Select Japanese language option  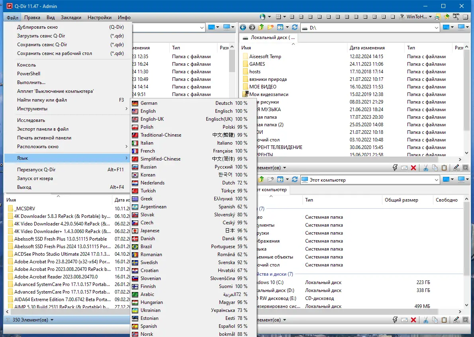(x=194, y=231)
